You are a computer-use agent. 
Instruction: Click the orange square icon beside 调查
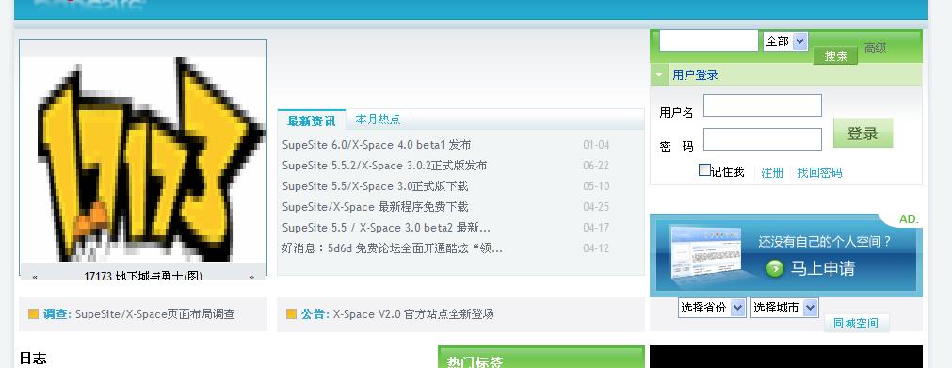(x=33, y=314)
